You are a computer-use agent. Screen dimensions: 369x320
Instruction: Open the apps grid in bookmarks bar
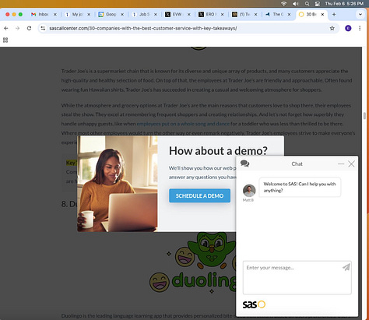pyautogui.click(x=5, y=40)
